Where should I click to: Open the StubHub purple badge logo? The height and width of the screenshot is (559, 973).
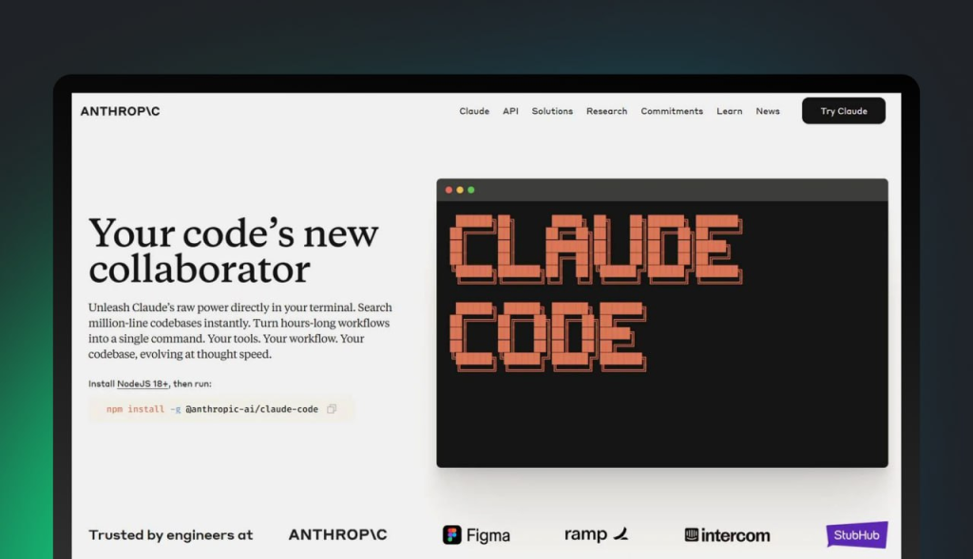tap(856, 535)
